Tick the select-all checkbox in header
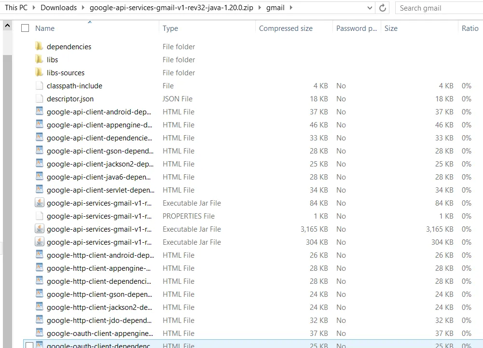Image resolution: width=483 pixels, height=348 pixels. 25,28
